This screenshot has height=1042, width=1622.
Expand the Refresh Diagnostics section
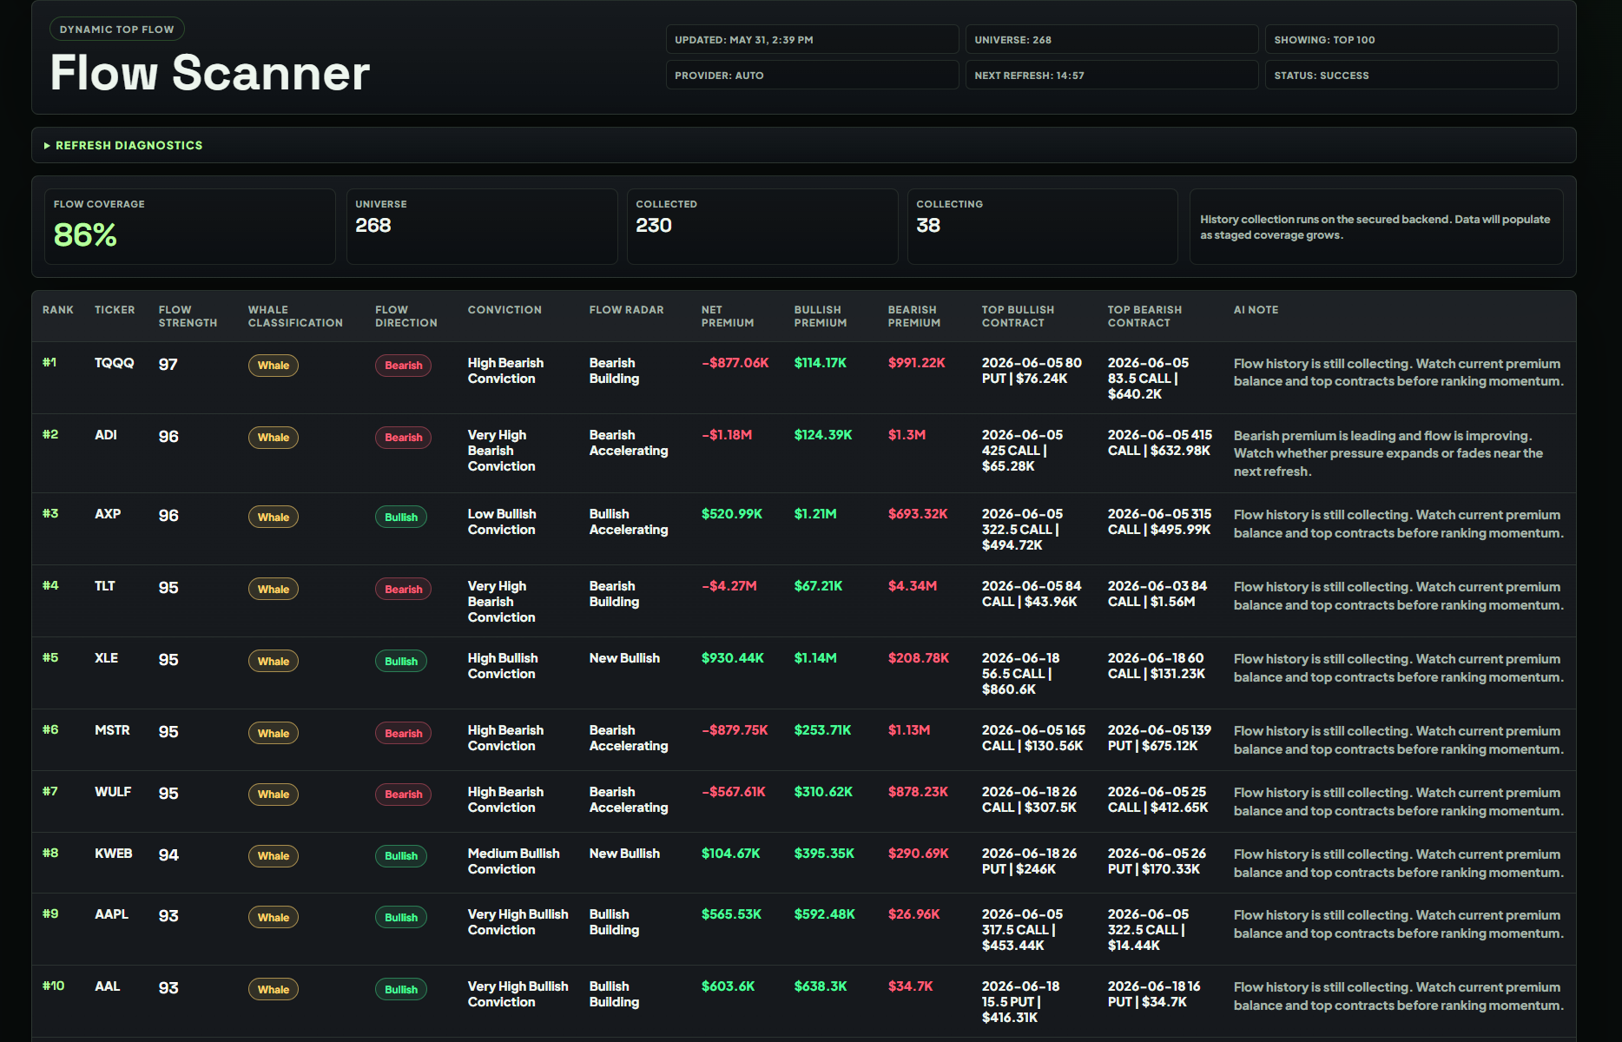(122, 145)
